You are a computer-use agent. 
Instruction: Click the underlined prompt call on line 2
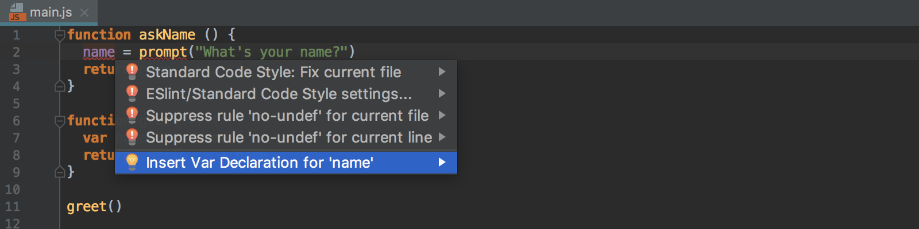[163, 52]
